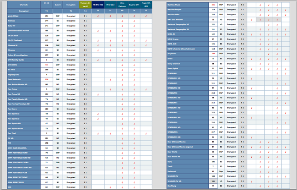Viewport: 297px width, 190px height.
Task: Select the 'Fox Sports News' channel name
Action: [x=24, y=129]
